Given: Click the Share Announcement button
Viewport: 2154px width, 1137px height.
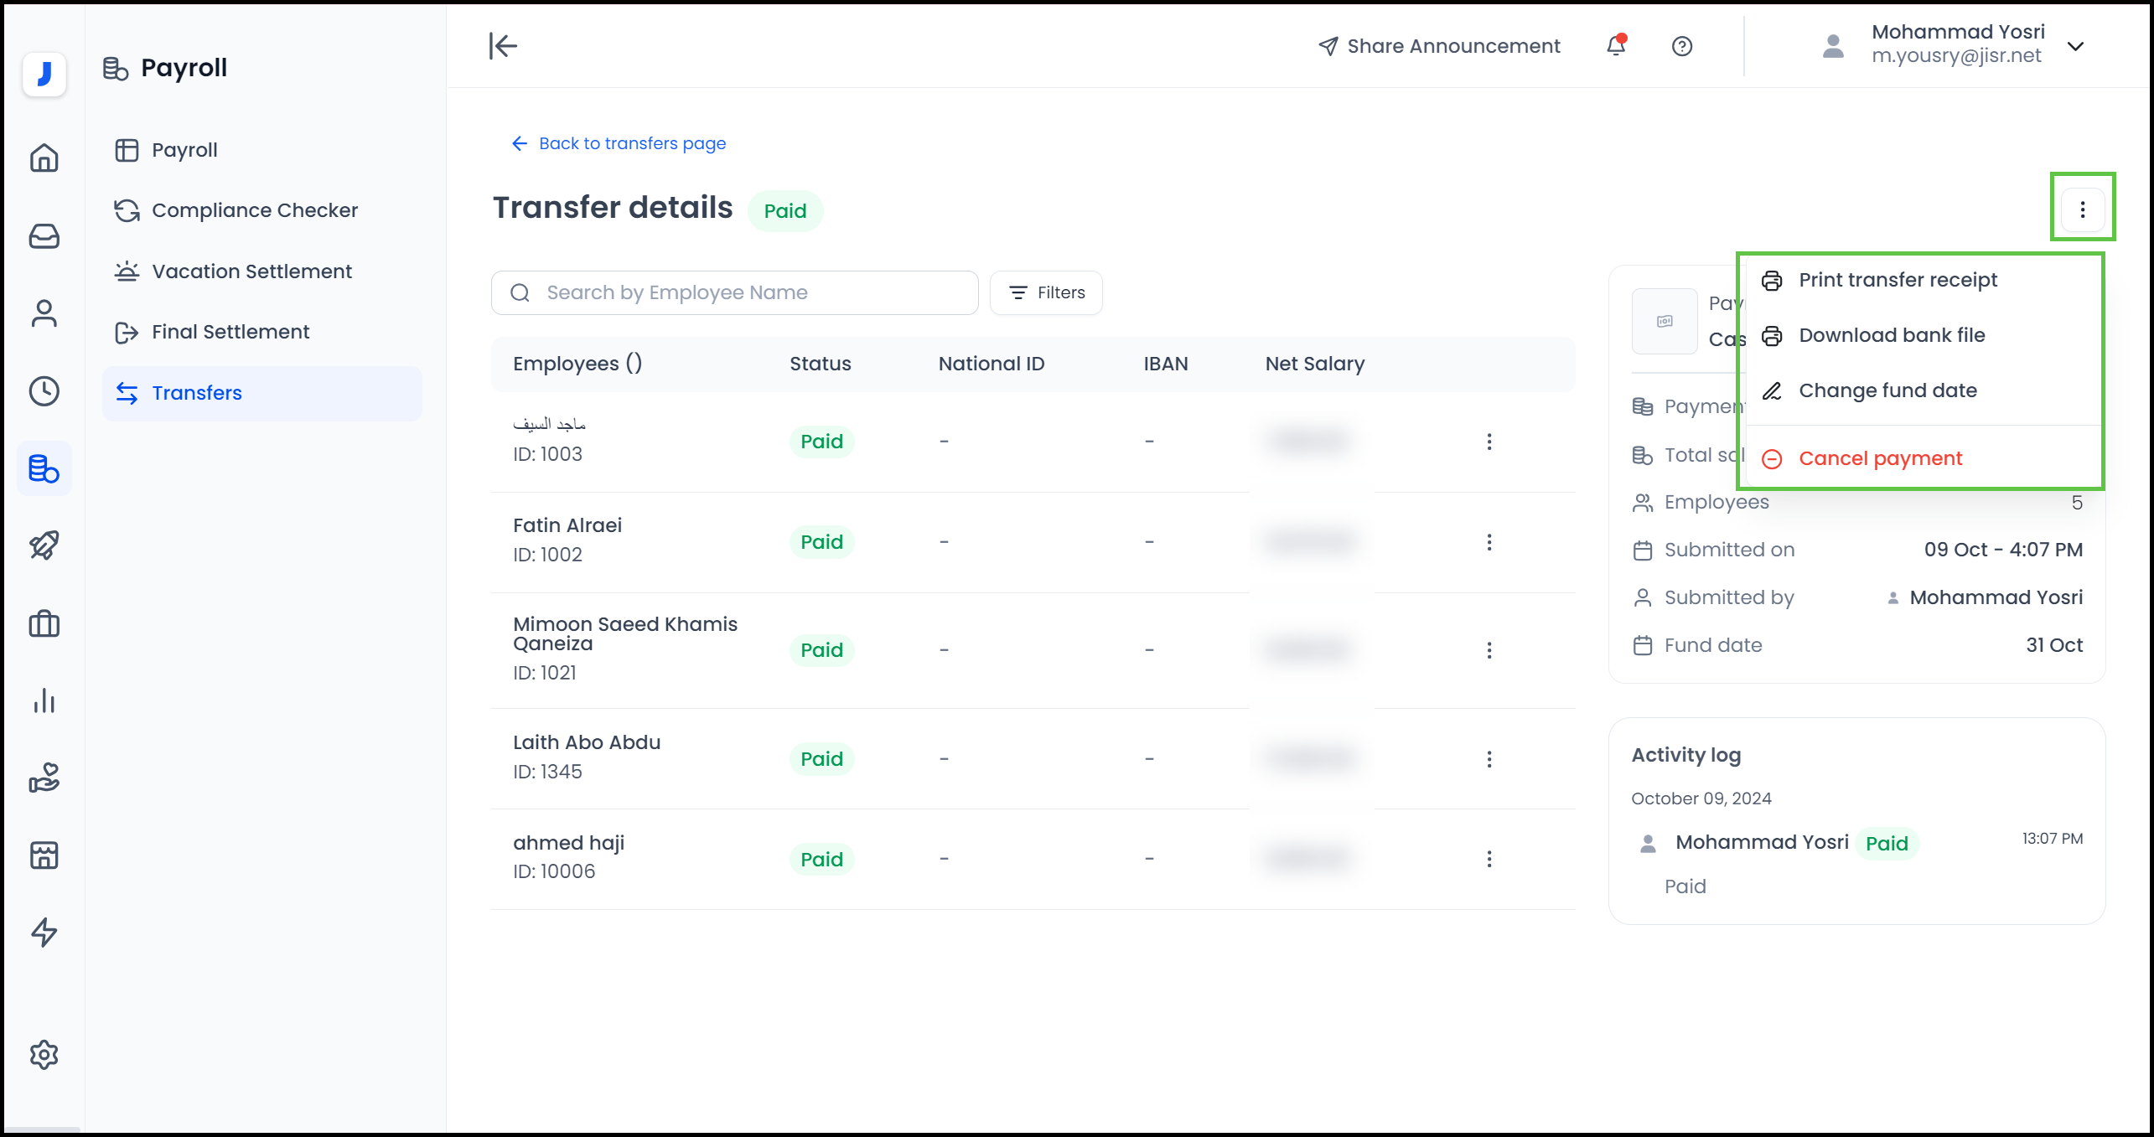Looking at the screenshot, I should pos(1438,46).
